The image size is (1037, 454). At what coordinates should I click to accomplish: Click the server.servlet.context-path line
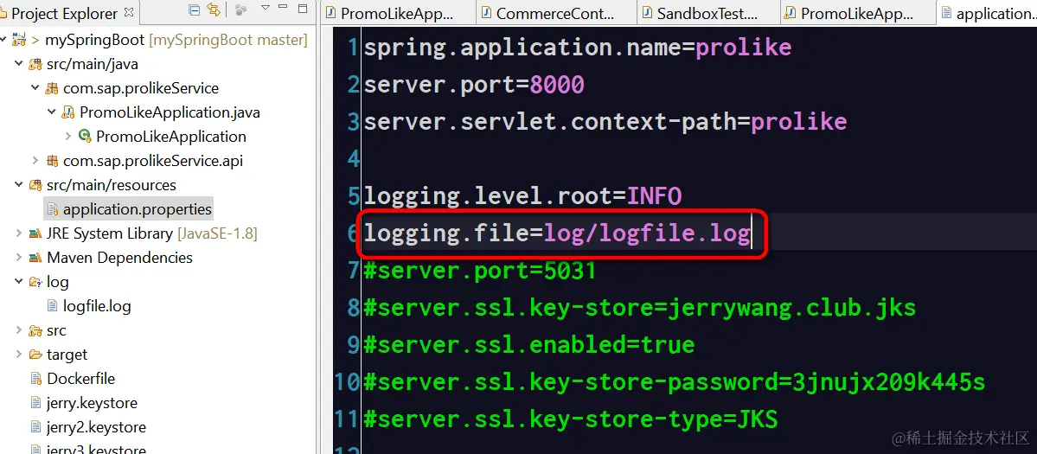pyautogui.click(x=605, y=122)
